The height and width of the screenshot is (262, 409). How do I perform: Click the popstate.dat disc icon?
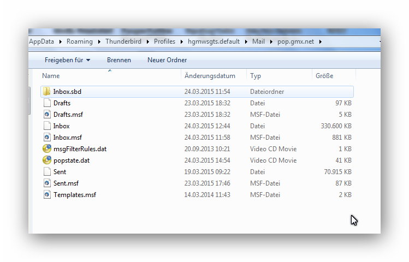pos(47,160)
